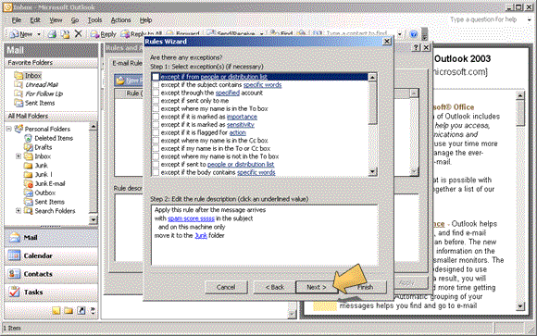Collapse the Personal Folders tree
Image resolution: width=537 pixels, height=336 pixels.
pyautogui.click(x=9, y=129)
